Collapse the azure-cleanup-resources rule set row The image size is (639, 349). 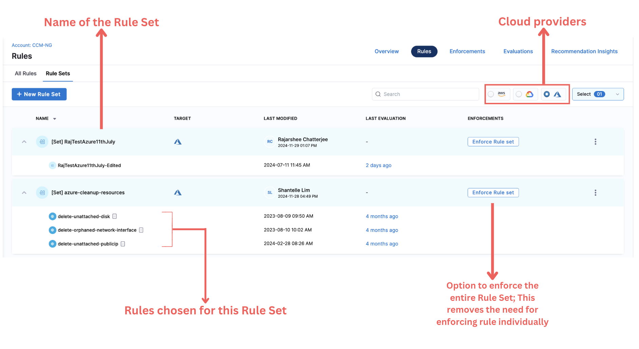(24, 192)
